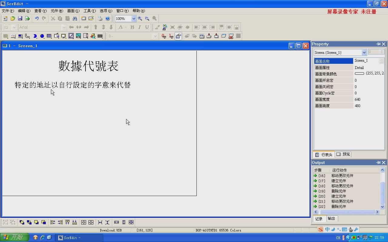Click the Export green arrow icon
Image resolution: width=388 pixels, height=242 pixels.
click(x=27, y=18)
